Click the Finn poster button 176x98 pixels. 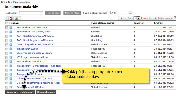(53, 13)
